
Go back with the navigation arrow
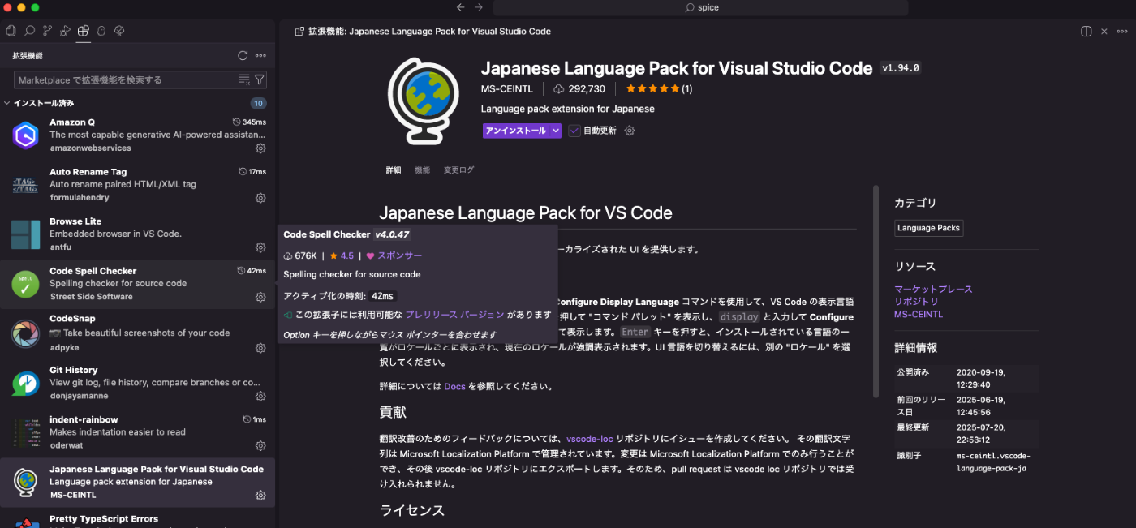[x=460, y=7]
